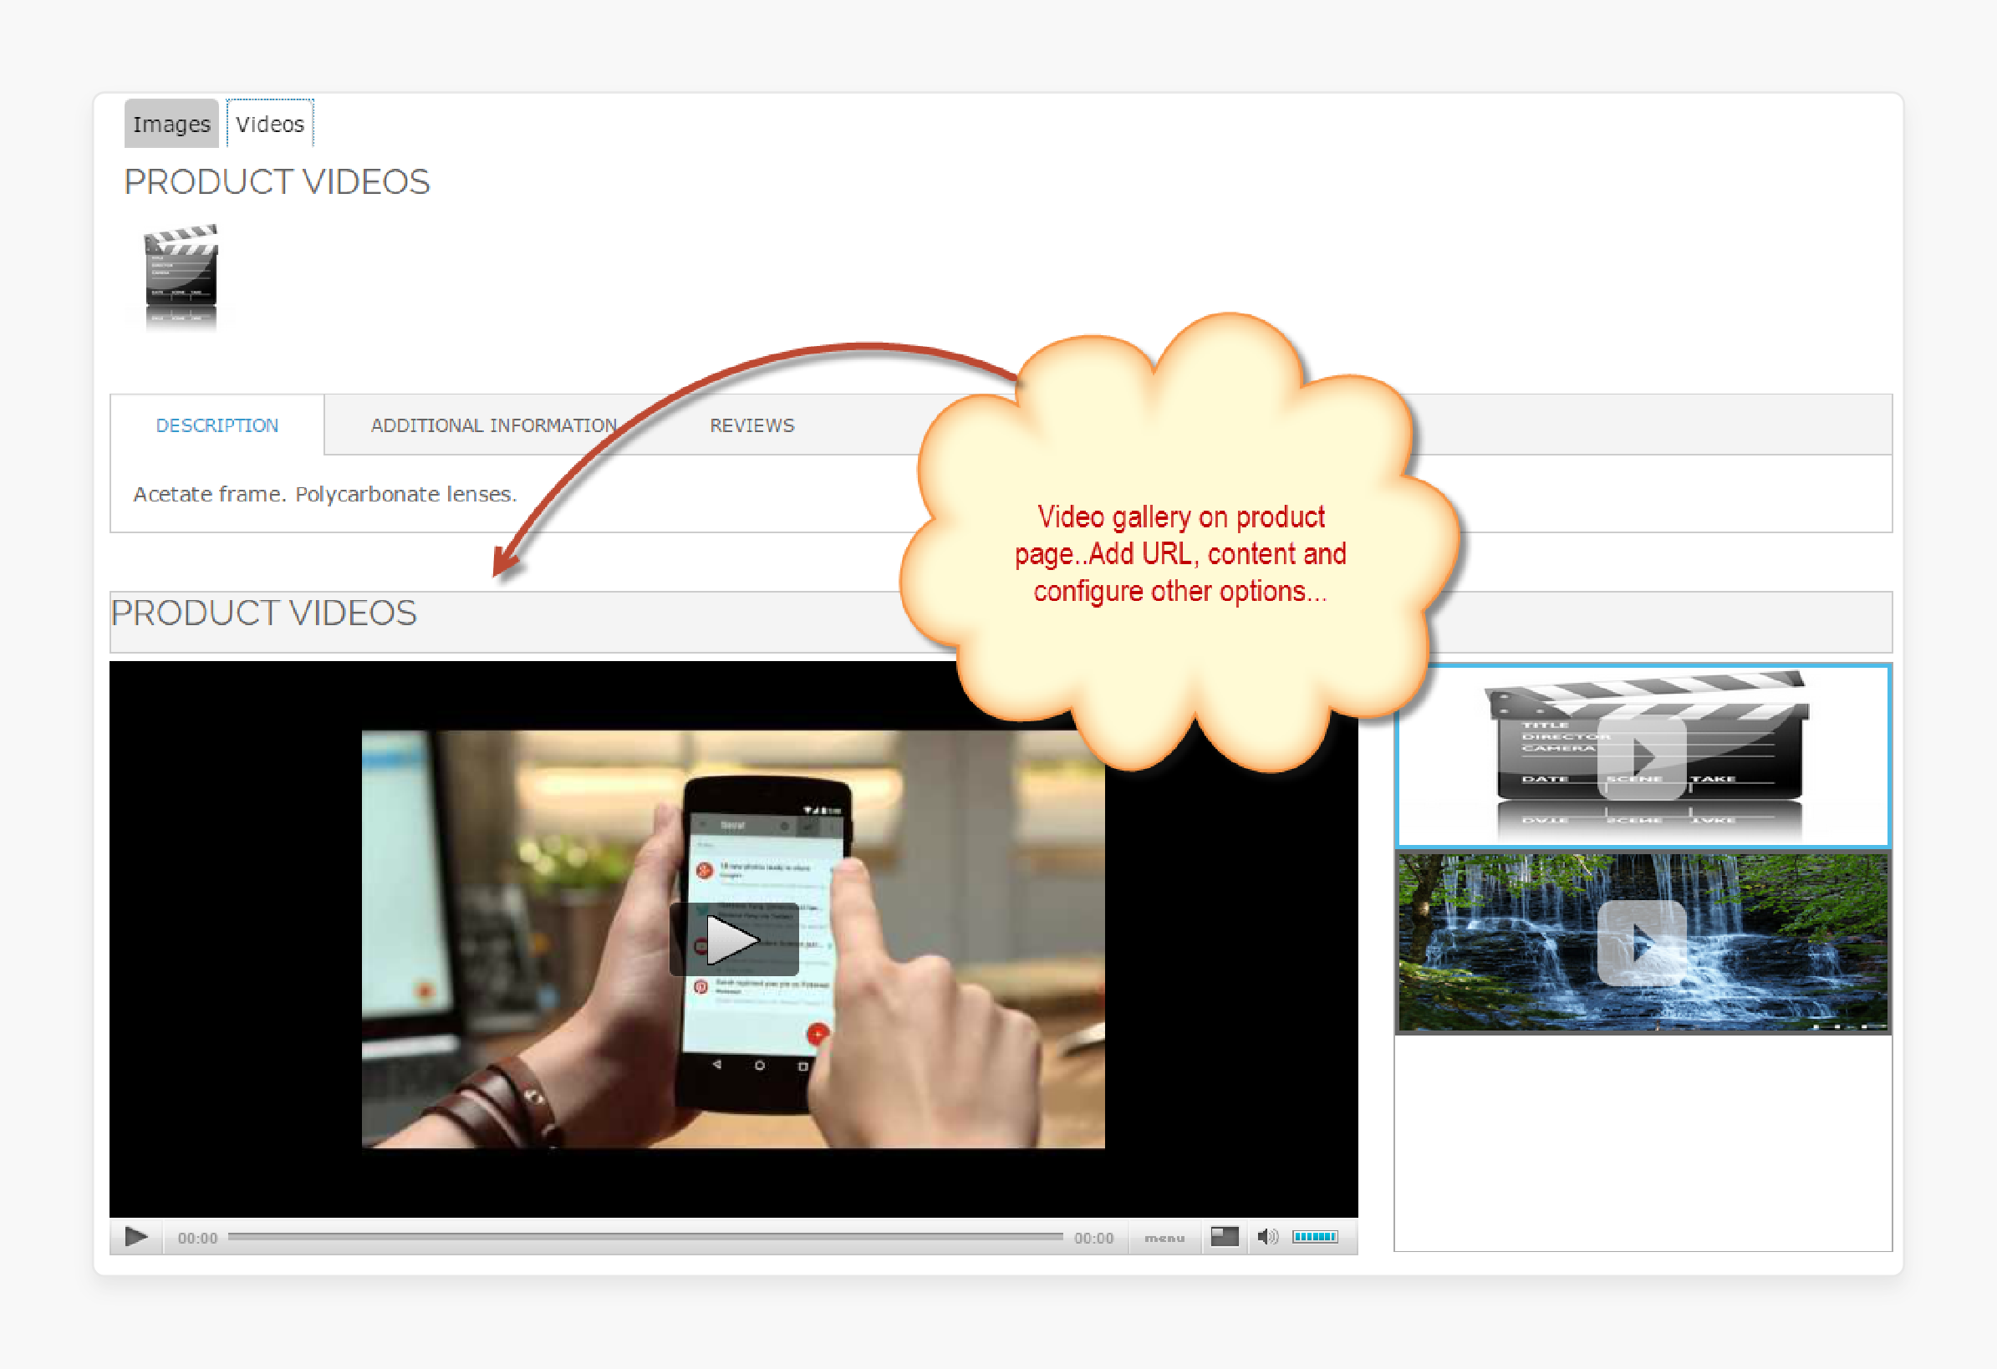Mute the video with speaker icon
Screen dimensions: 1997x1369
pos(1267,1237)
